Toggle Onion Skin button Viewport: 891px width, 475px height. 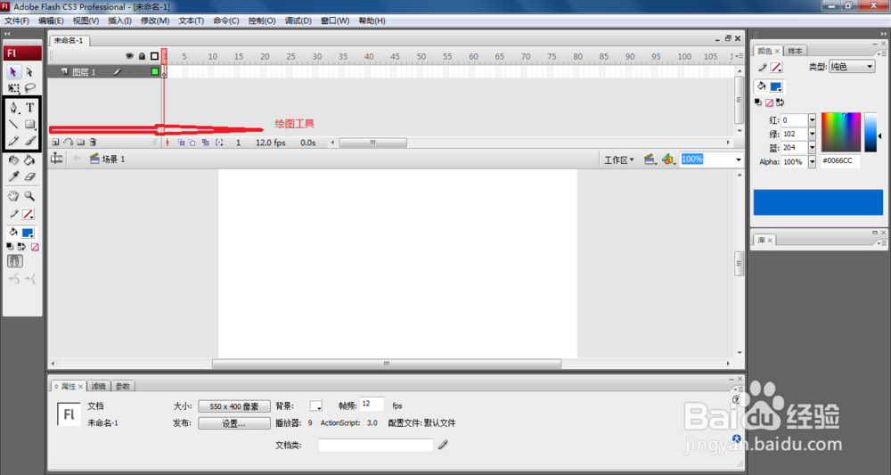(x=181, y=143)
